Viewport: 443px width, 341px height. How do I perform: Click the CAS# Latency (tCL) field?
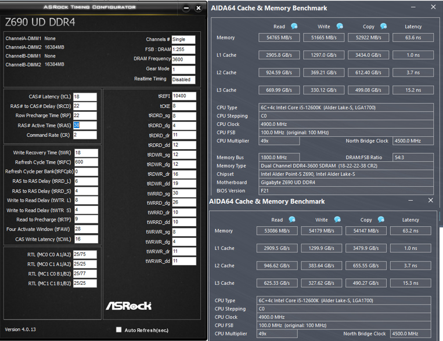click(x=85, y=97)
